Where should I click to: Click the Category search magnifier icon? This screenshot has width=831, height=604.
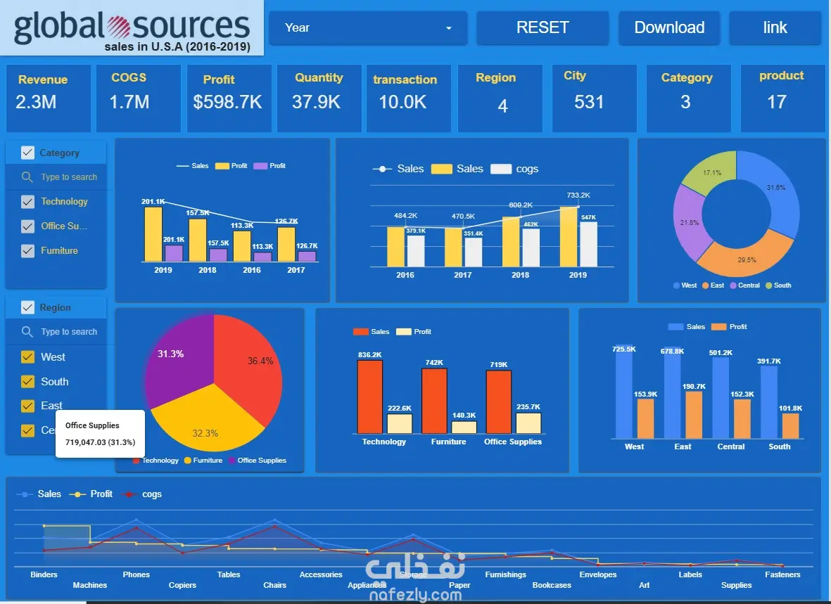pos(27,177)
